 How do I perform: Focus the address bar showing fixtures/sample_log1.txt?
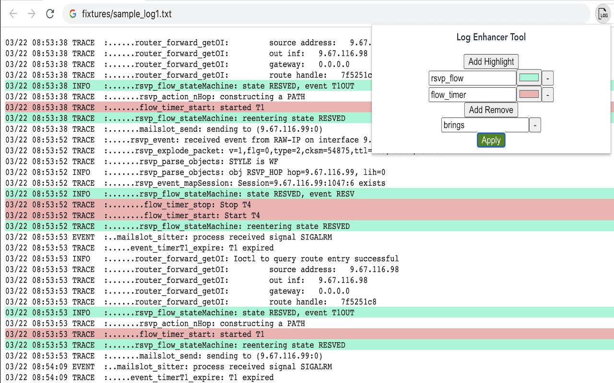(326, 14)
